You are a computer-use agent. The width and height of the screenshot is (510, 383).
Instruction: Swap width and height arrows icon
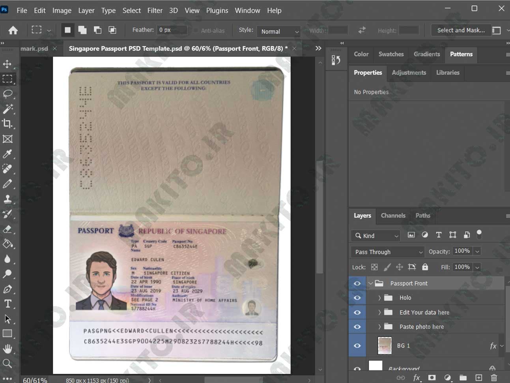[362, 30]
